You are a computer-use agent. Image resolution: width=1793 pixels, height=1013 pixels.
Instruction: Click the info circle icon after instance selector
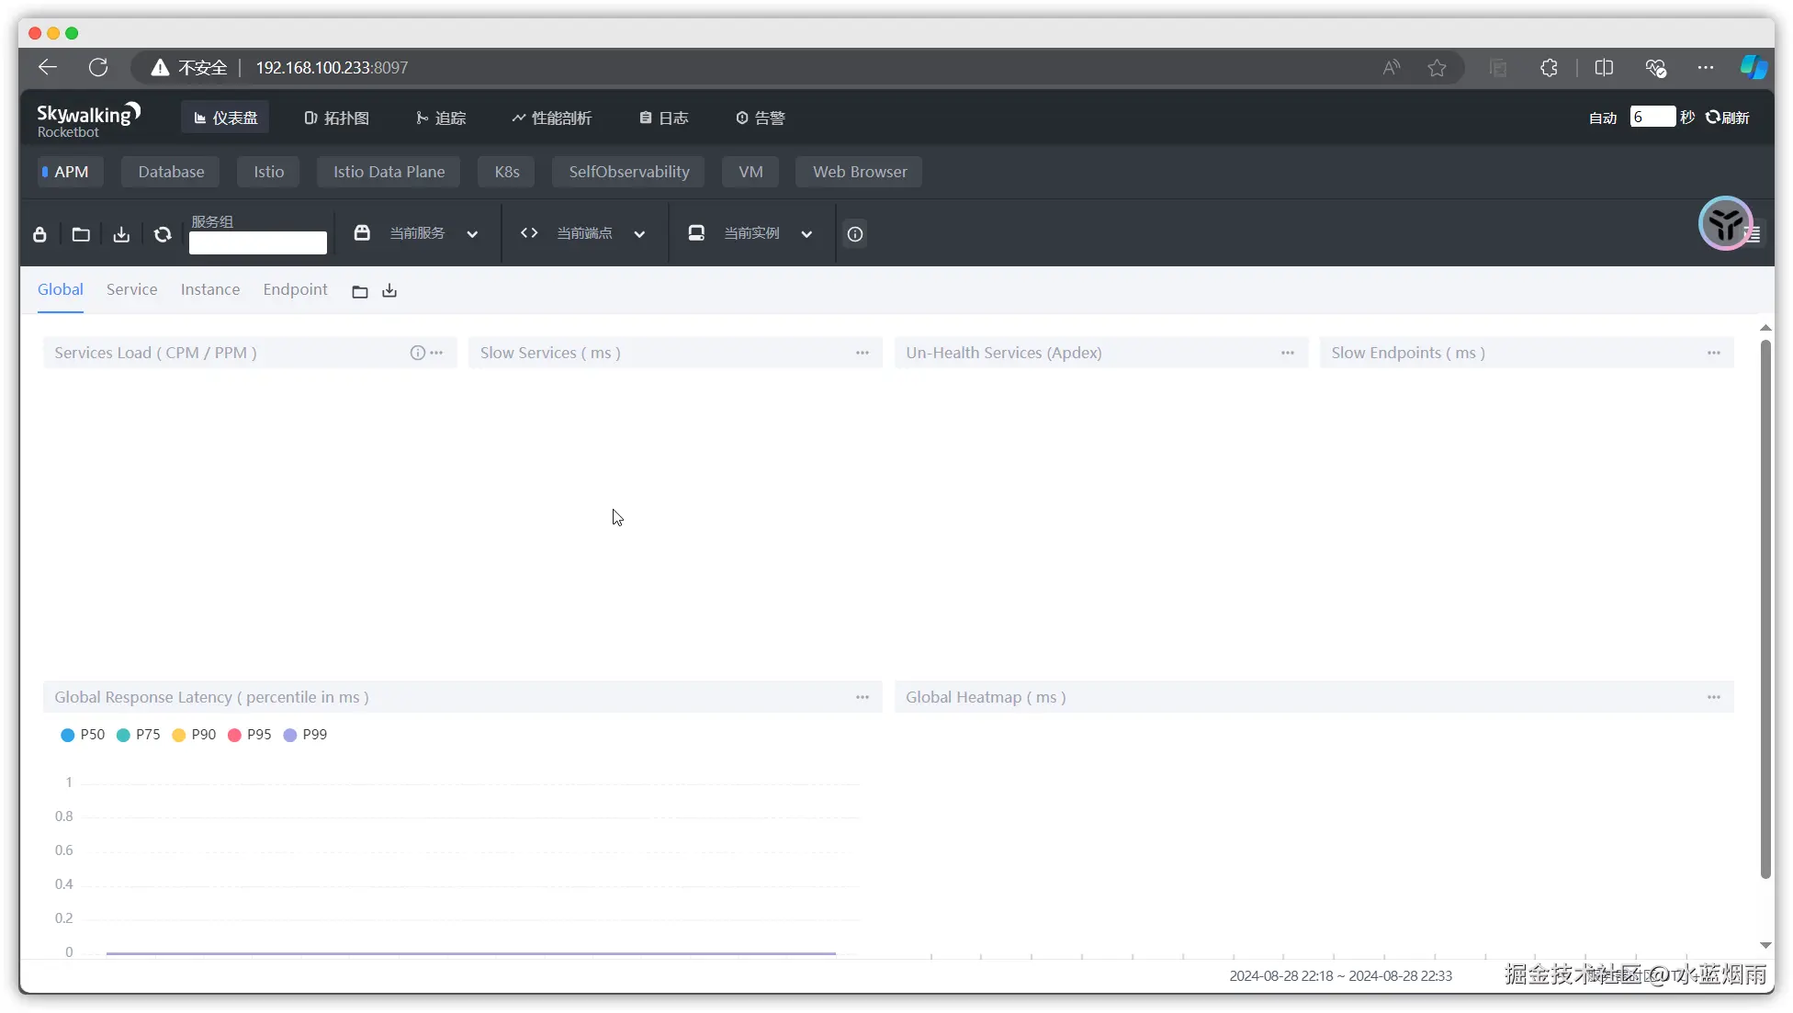(x=855, y=234)
